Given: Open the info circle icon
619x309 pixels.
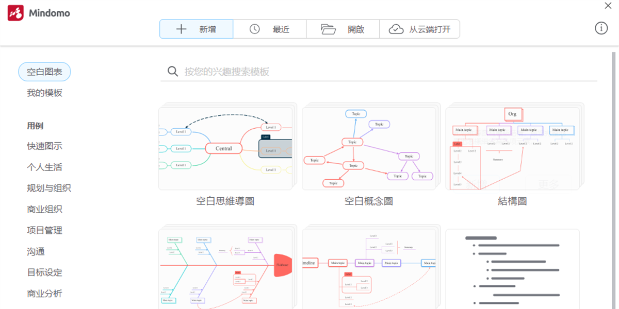Looking at the screenshot, I should [x=601, y=28].
